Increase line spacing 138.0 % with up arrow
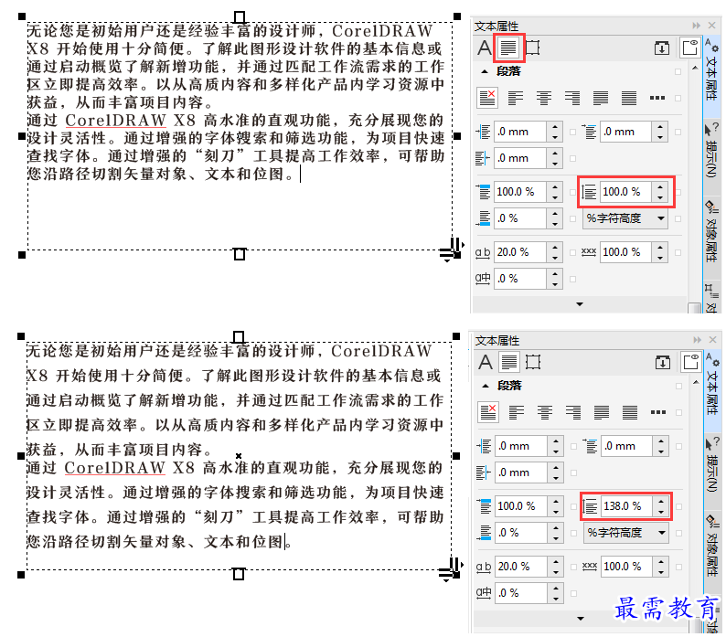Screen dimensions: 726x637 661,502
